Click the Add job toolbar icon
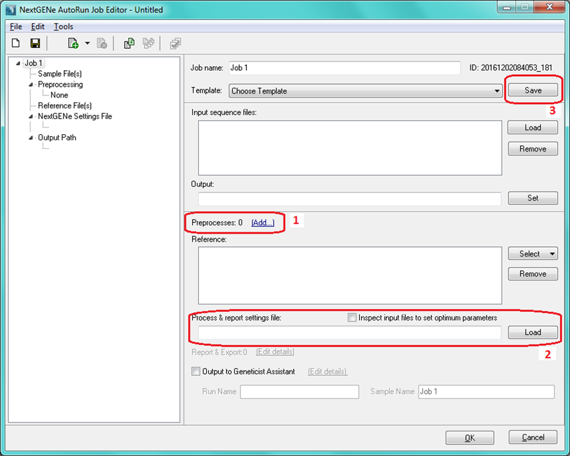Screen dimensions: 570x456 (x=73, y=43)
